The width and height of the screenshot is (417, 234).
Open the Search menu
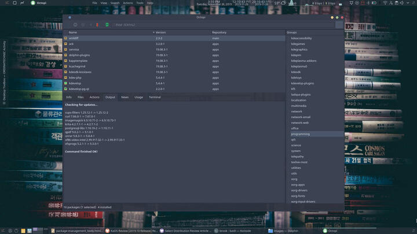pyautogui.click(x=115, y=3)
